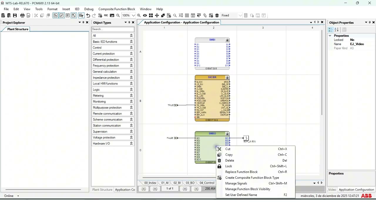376x211 pixels.
Task: Click the Object Types search field
Action: pos(113,29)
